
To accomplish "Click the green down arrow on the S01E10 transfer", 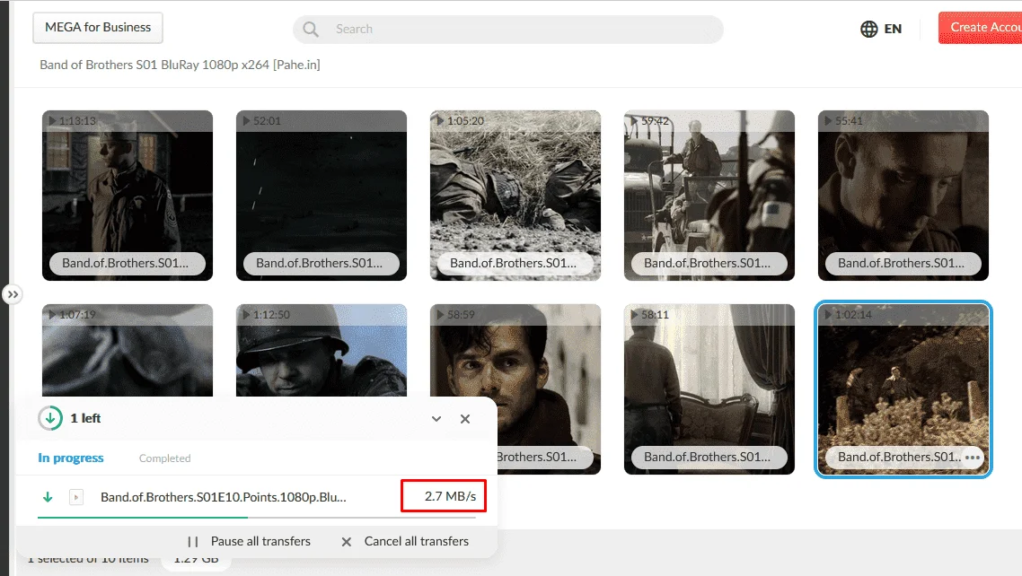I will (48, 497).
